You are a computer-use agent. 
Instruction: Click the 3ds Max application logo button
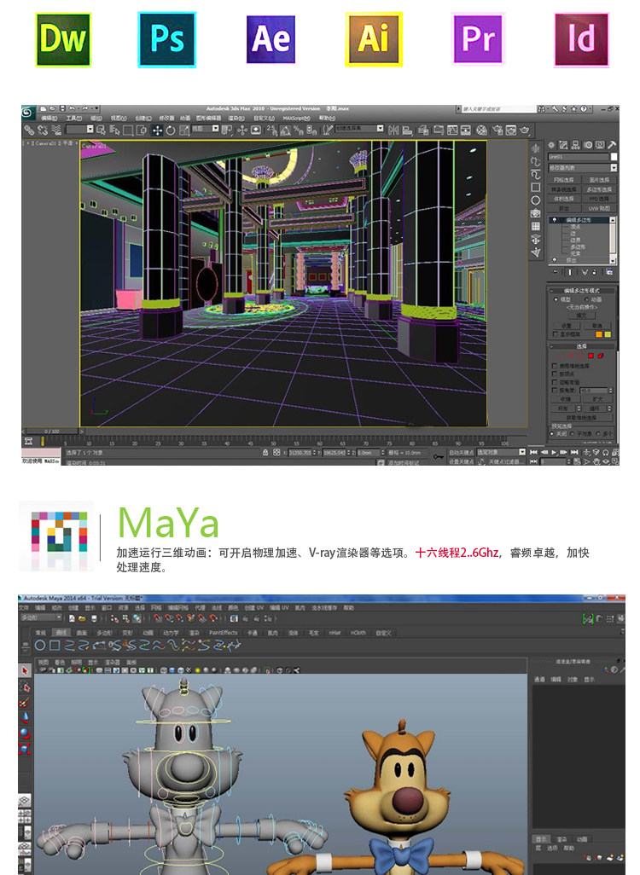coord(28,113)
